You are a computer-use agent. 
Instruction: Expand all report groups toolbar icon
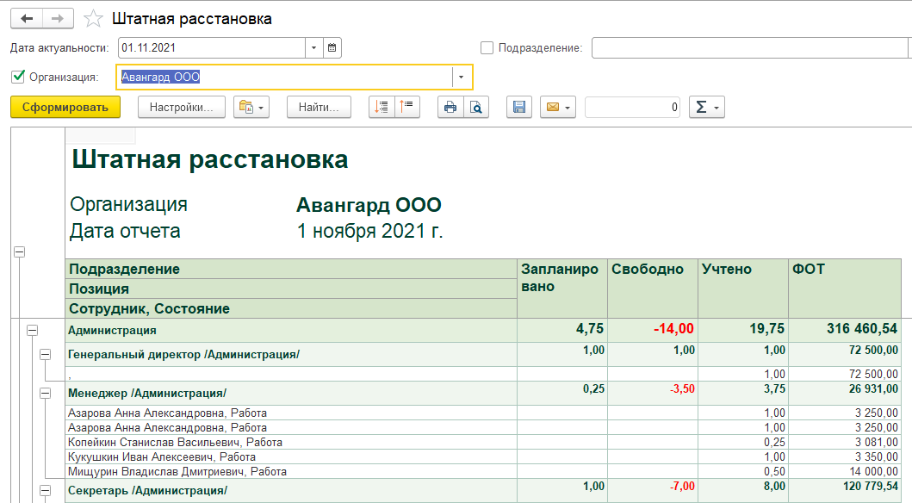pyautogui.click(x=382, y=108)
